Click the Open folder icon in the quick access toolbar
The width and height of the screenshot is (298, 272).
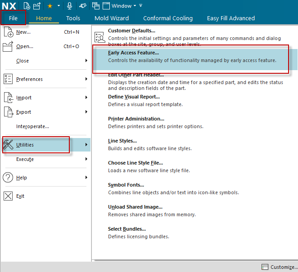tap(37, 6)
